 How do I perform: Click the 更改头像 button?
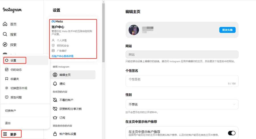coord(227,30)
